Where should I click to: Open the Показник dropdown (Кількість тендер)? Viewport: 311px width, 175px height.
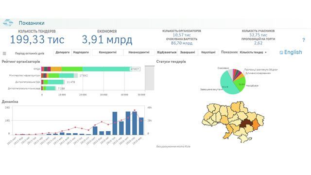(x=253, y=52)
